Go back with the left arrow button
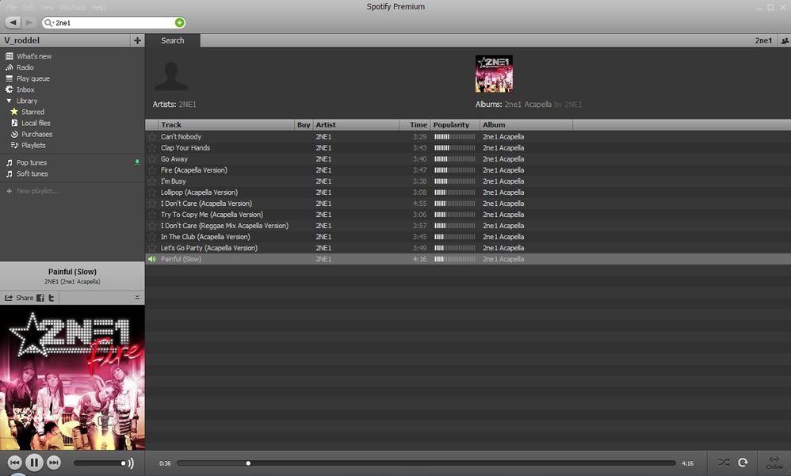 tap(13, 22)
